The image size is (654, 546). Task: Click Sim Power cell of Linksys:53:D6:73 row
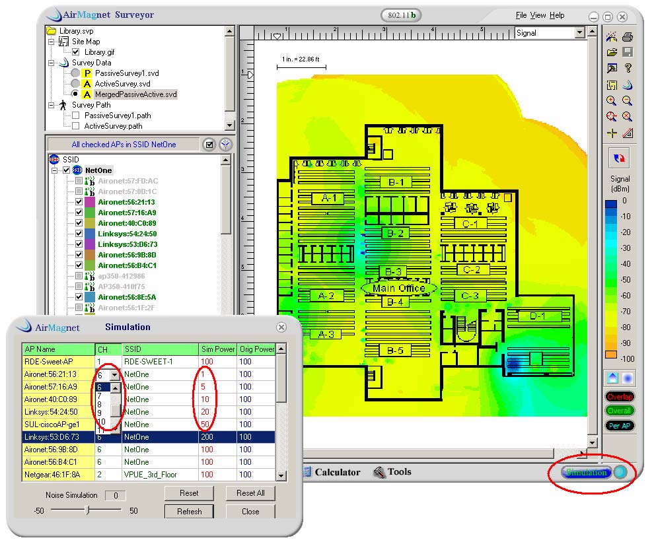[x=218, y=437]
